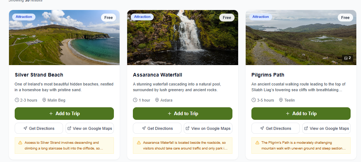
Task: Click the location pin icon beside Ardara
Action: 157,100
